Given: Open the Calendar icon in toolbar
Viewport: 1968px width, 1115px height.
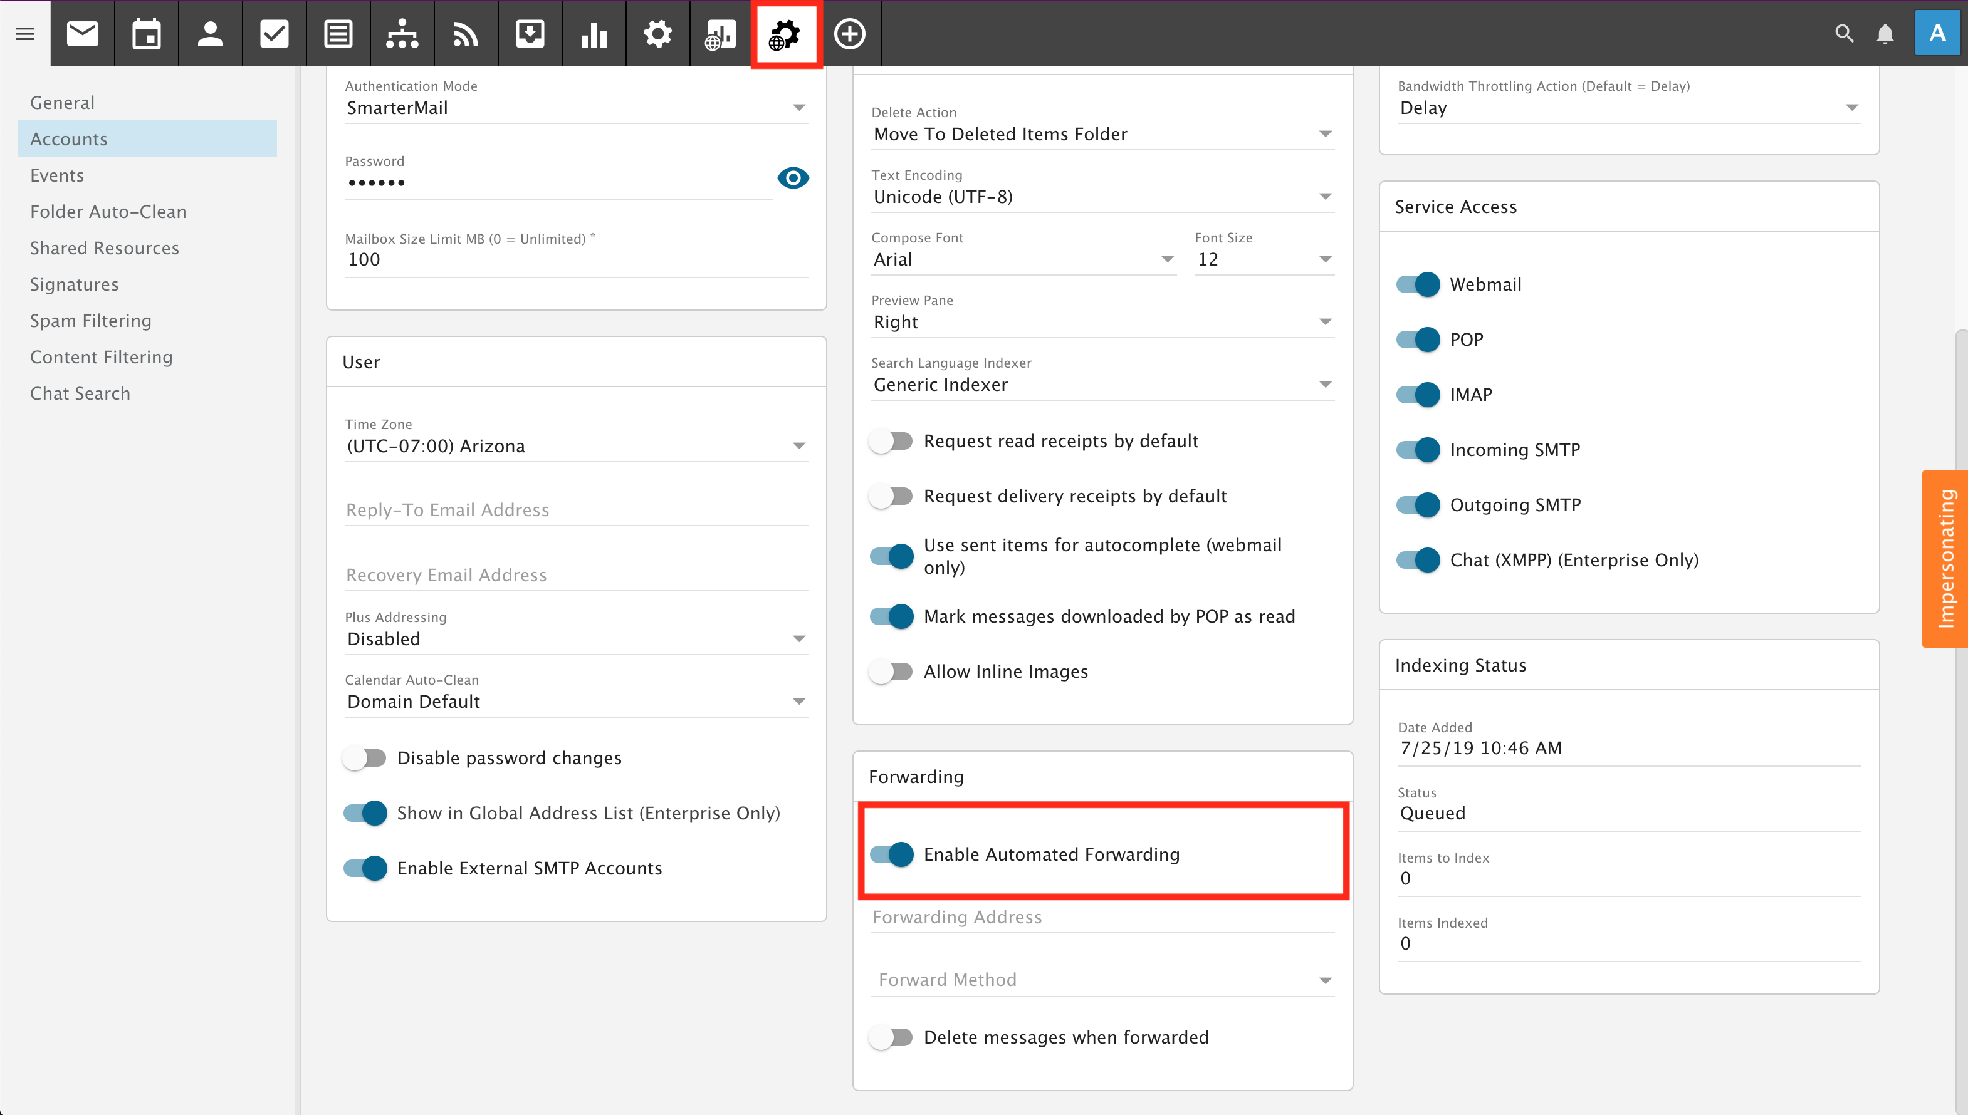Looking at the screenshot, I should (146, 34).
